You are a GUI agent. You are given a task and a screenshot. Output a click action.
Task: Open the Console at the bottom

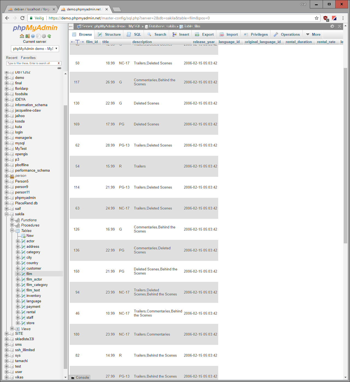80,377
